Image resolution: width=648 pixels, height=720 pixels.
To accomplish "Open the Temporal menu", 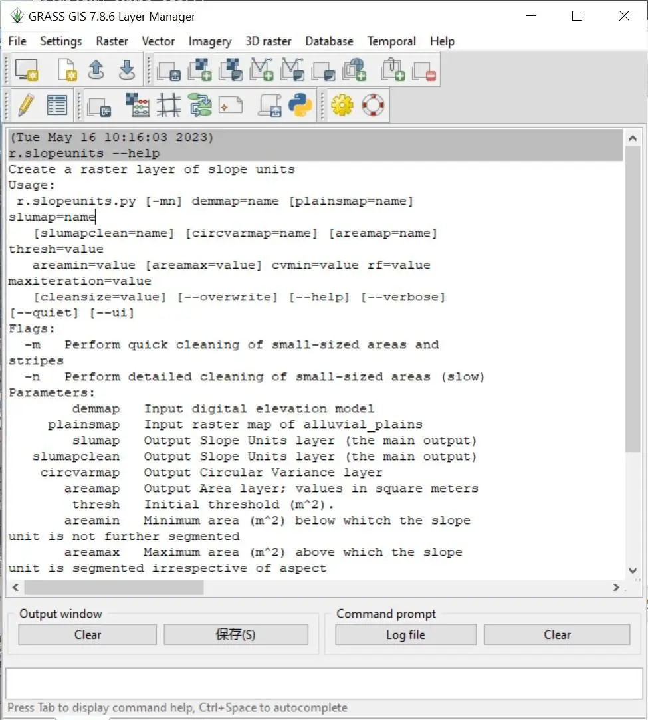I will point(391,41).
